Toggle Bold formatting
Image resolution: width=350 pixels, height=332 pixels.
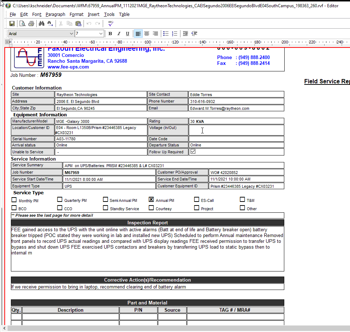pos(110,34)
